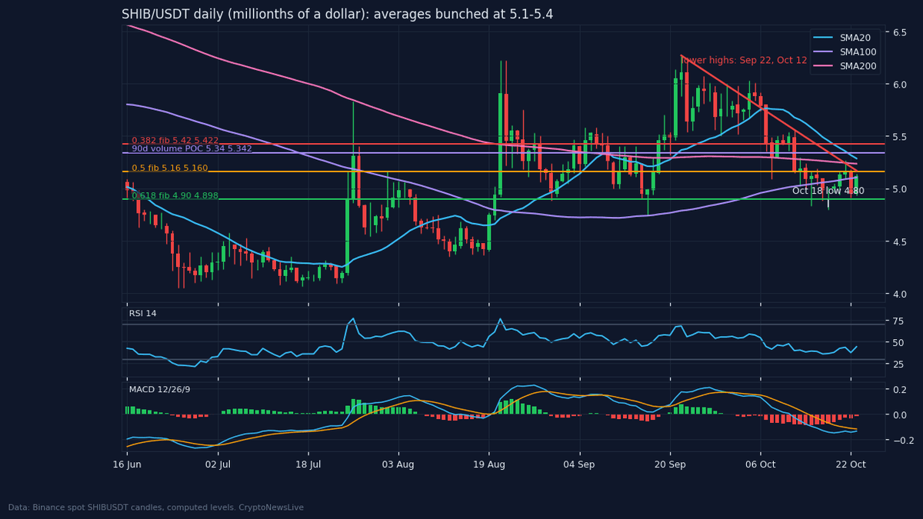Click the '0.382 fib 5.42' level label
923x519 pixels.
tap(175, 141)
